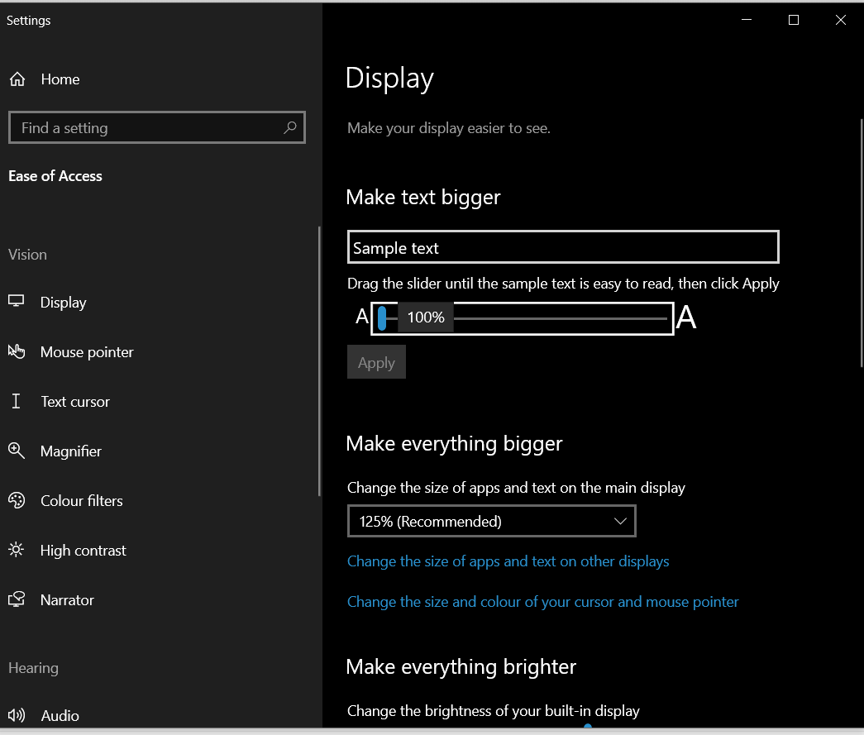Open the Magnifier settings icon

coord(17,451)
